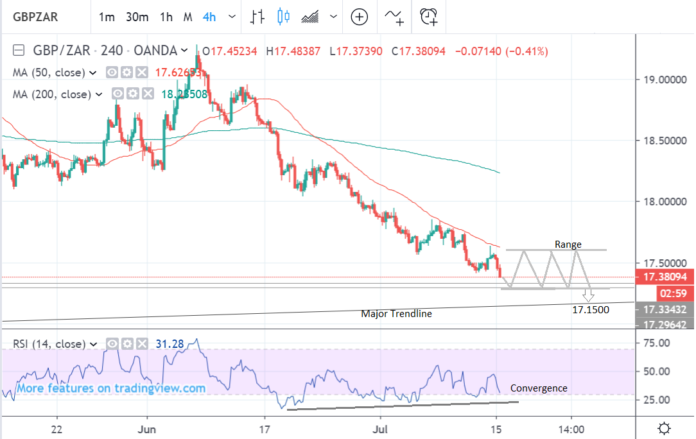
Task: Switch to the 30m timeframe
Action: (136, 17)
